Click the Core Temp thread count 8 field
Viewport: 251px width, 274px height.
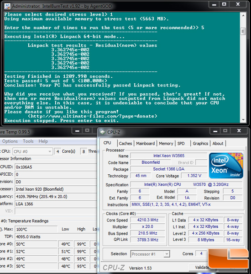pyautogui.click(x=84, y=151)
